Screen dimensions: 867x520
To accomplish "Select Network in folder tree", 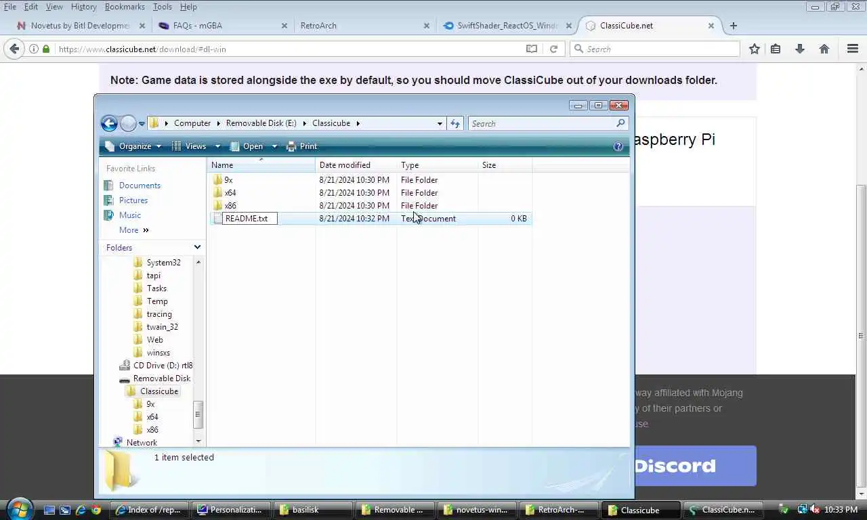I will (x=142, y=443).
